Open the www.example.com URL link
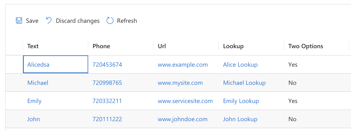This screenshot has width=351, height=131. coord(183,65)
